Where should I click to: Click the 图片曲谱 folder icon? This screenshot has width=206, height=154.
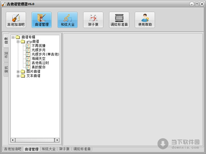23,71
